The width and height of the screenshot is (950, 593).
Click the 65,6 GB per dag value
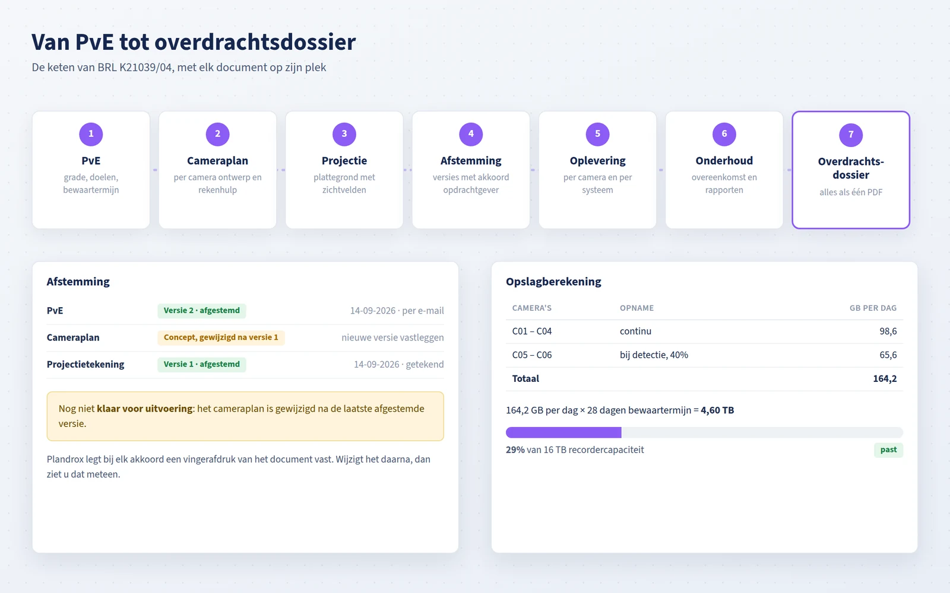point(888,355)
